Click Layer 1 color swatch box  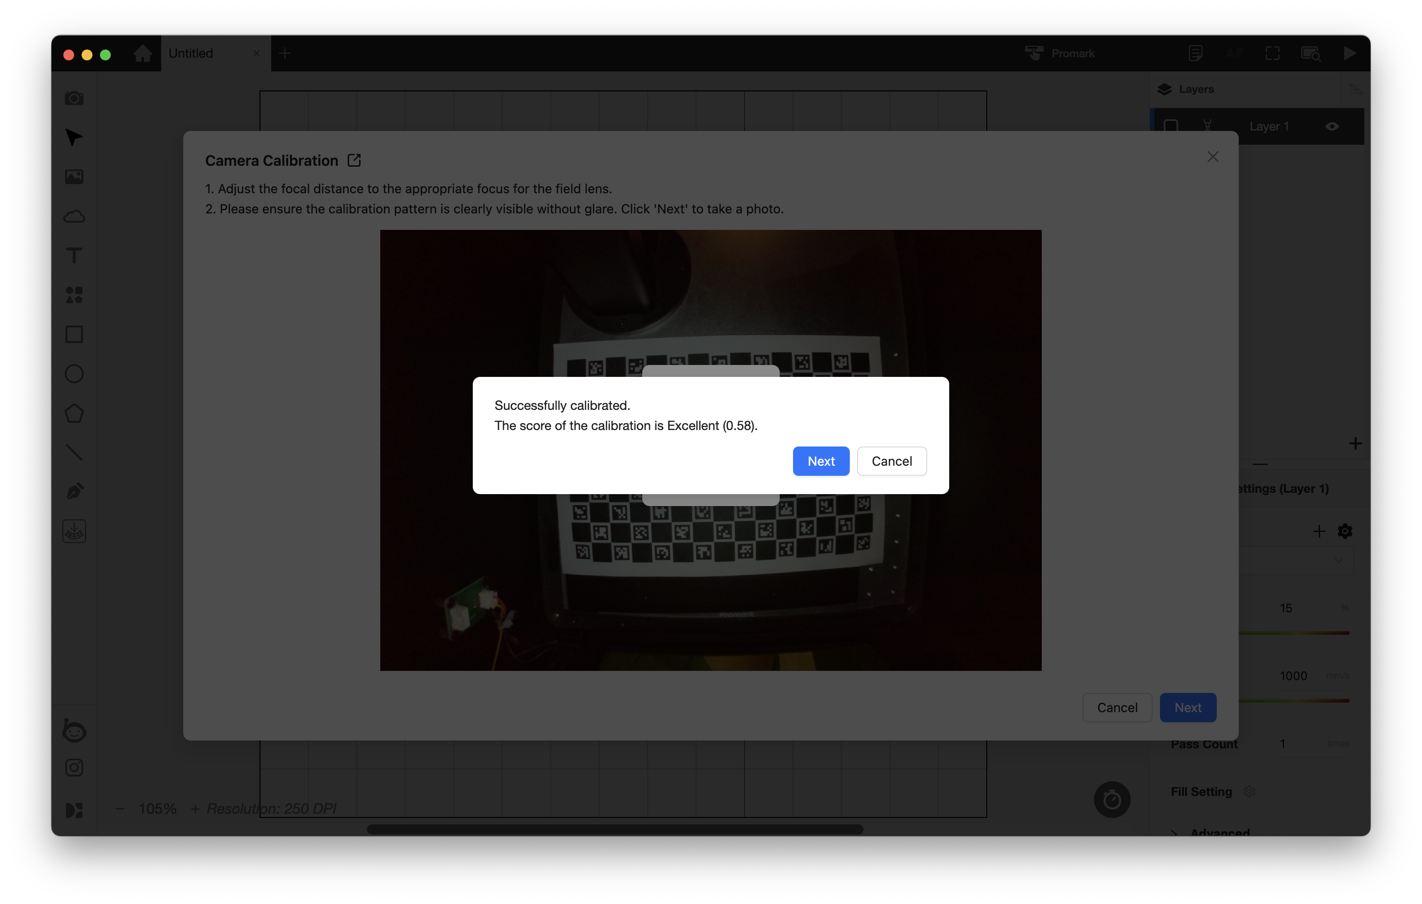point(1170,126)
